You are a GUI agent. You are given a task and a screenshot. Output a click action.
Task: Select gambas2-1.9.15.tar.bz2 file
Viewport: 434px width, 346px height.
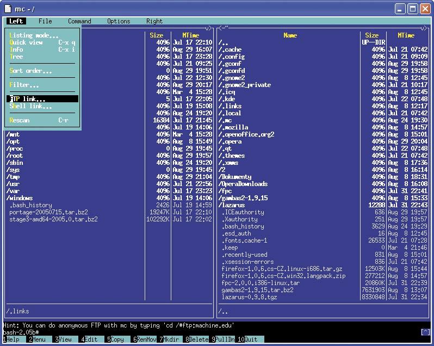tap(323, 290)
